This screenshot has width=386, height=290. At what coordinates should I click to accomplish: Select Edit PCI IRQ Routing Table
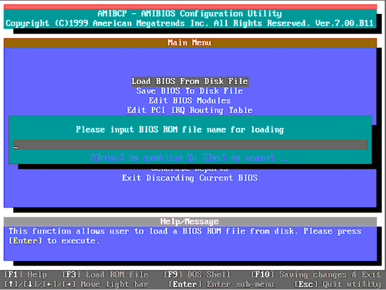[x=190, y=110]
